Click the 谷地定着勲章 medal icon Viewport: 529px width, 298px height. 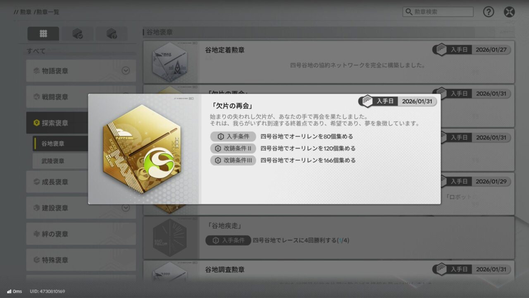[170, 62]
